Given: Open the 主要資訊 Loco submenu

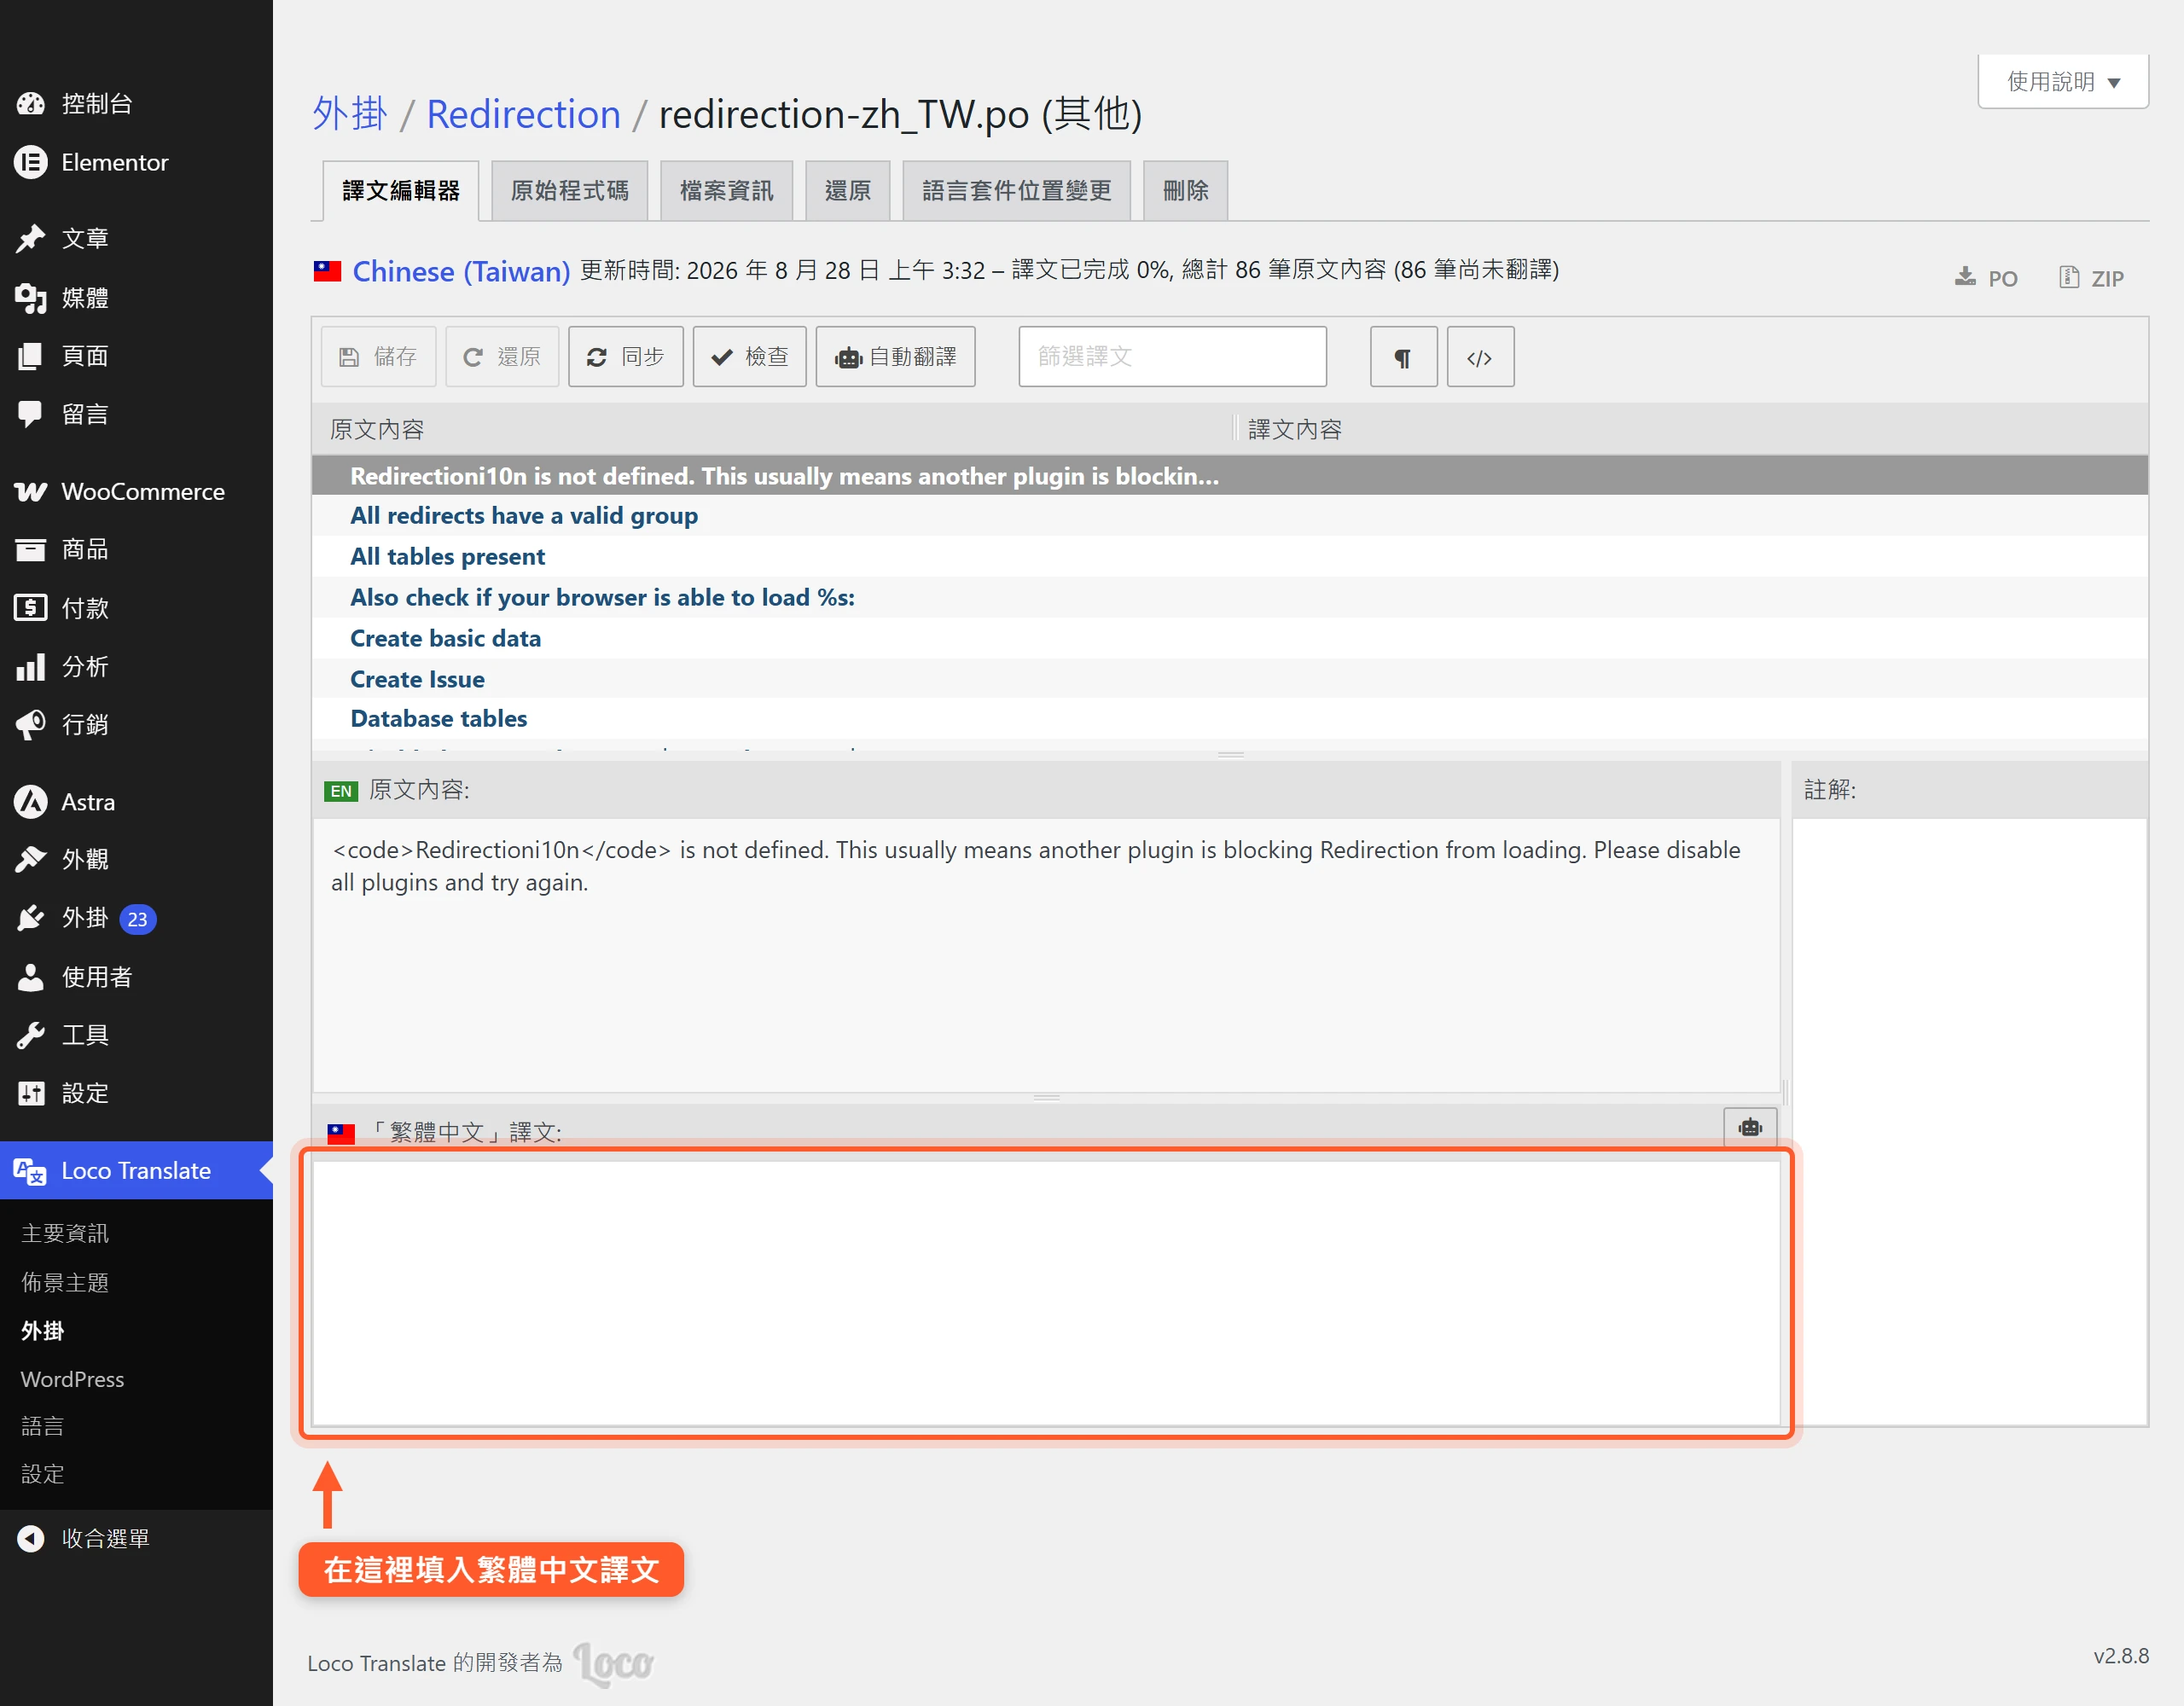Looking at the screenshot, I should pyautogui.click(x=65, y=1233).
